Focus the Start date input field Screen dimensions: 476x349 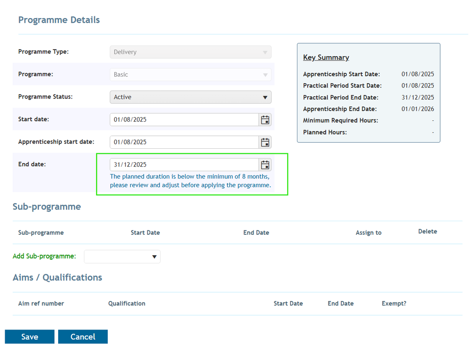184,119
